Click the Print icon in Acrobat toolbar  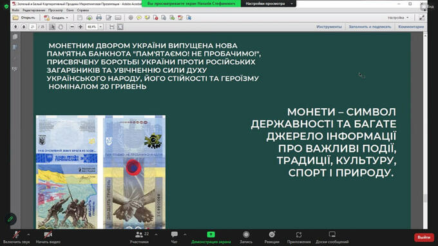[99, 17]
